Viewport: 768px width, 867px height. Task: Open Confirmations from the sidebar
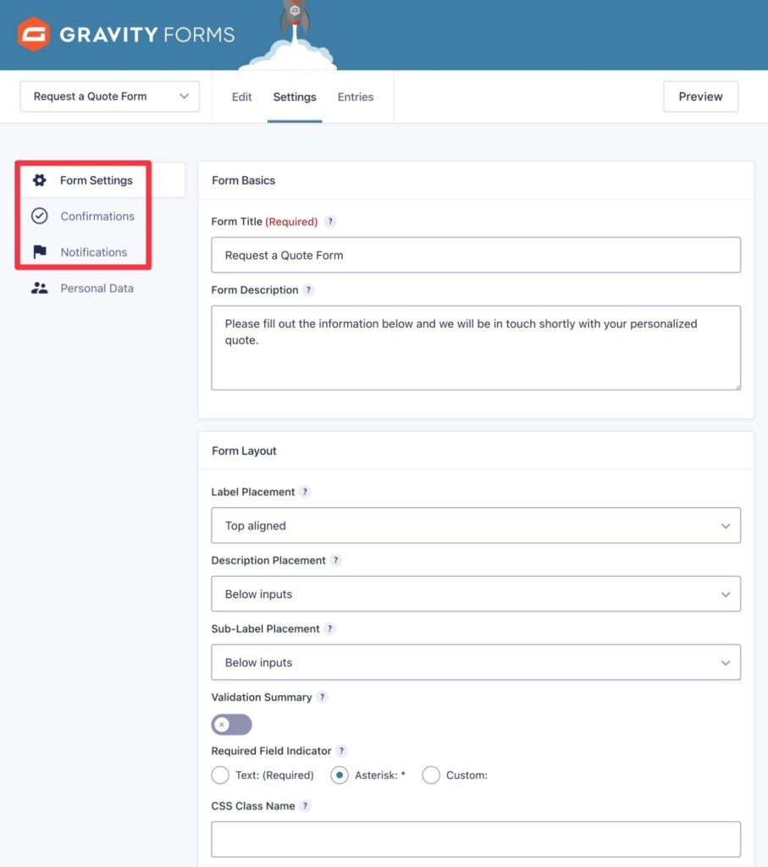(x=97, y=216)
